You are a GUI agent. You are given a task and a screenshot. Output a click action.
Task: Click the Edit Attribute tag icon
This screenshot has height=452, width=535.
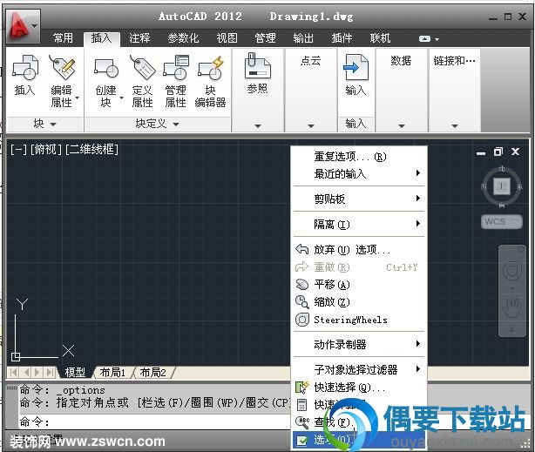[62, 67]
